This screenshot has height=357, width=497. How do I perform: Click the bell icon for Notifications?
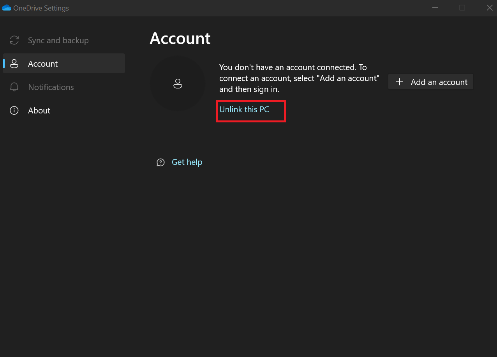click(14, 87)
